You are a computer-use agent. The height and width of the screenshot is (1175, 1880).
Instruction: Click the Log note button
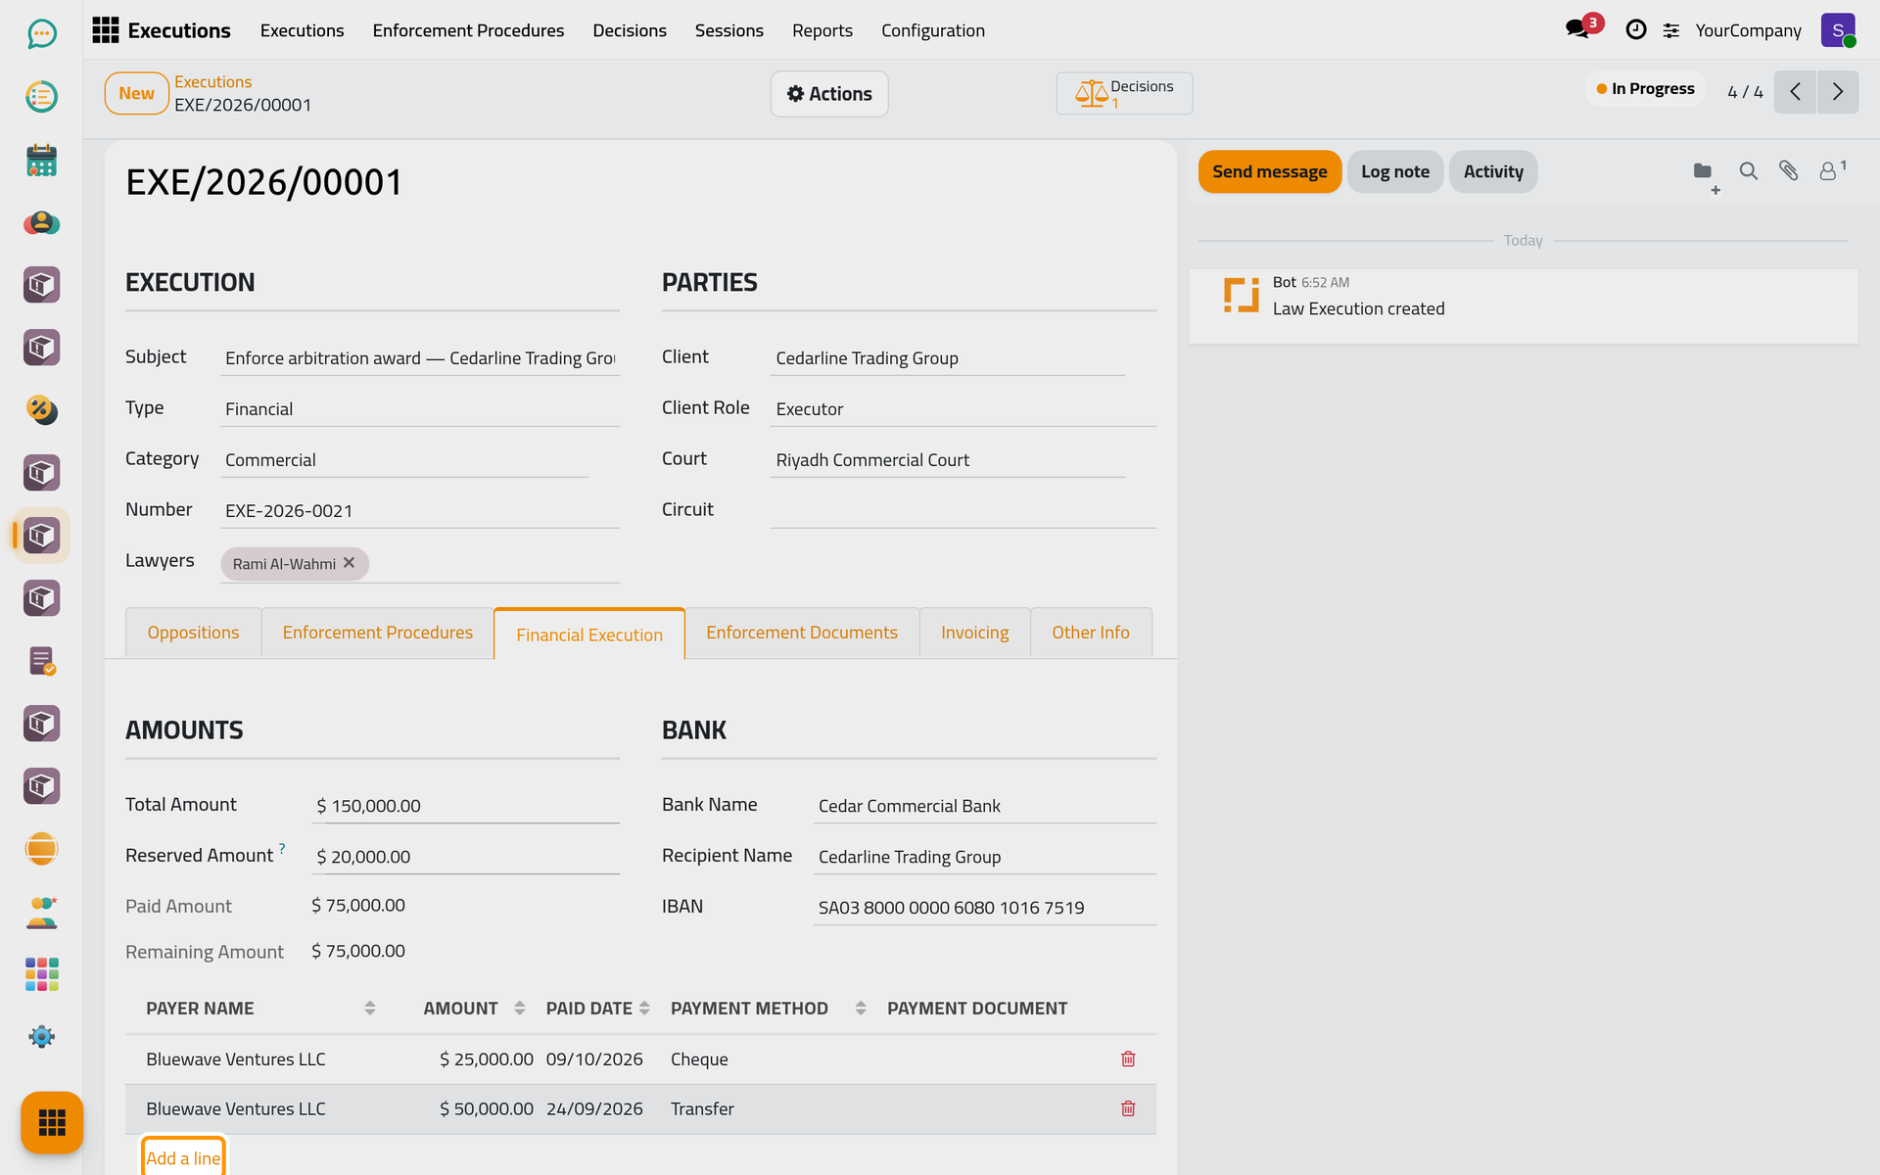coord(1395,171)
